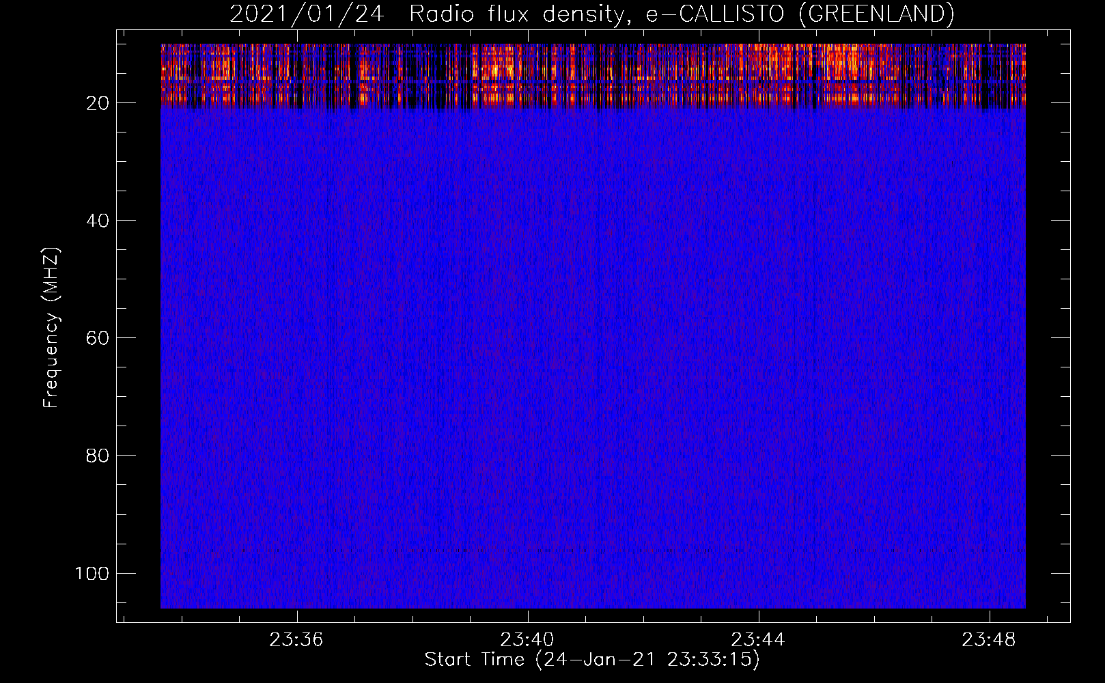Click the 'Frequency (MHZ)' axis label
Image resolution: width=1105 pixels, height=683 pixels.
pos(51,327)
